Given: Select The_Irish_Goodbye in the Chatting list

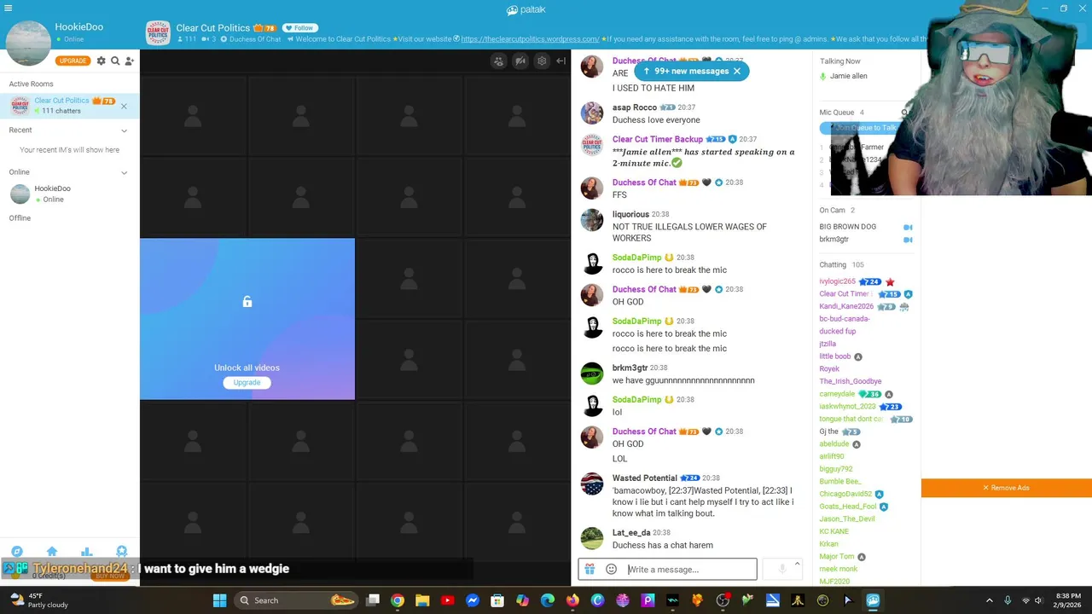Looking at the screenshot, I should pos(851,381).
